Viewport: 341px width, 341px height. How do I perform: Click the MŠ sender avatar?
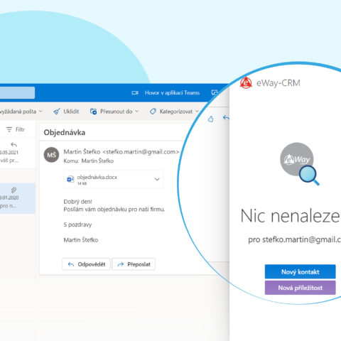[x=51, y=155]
